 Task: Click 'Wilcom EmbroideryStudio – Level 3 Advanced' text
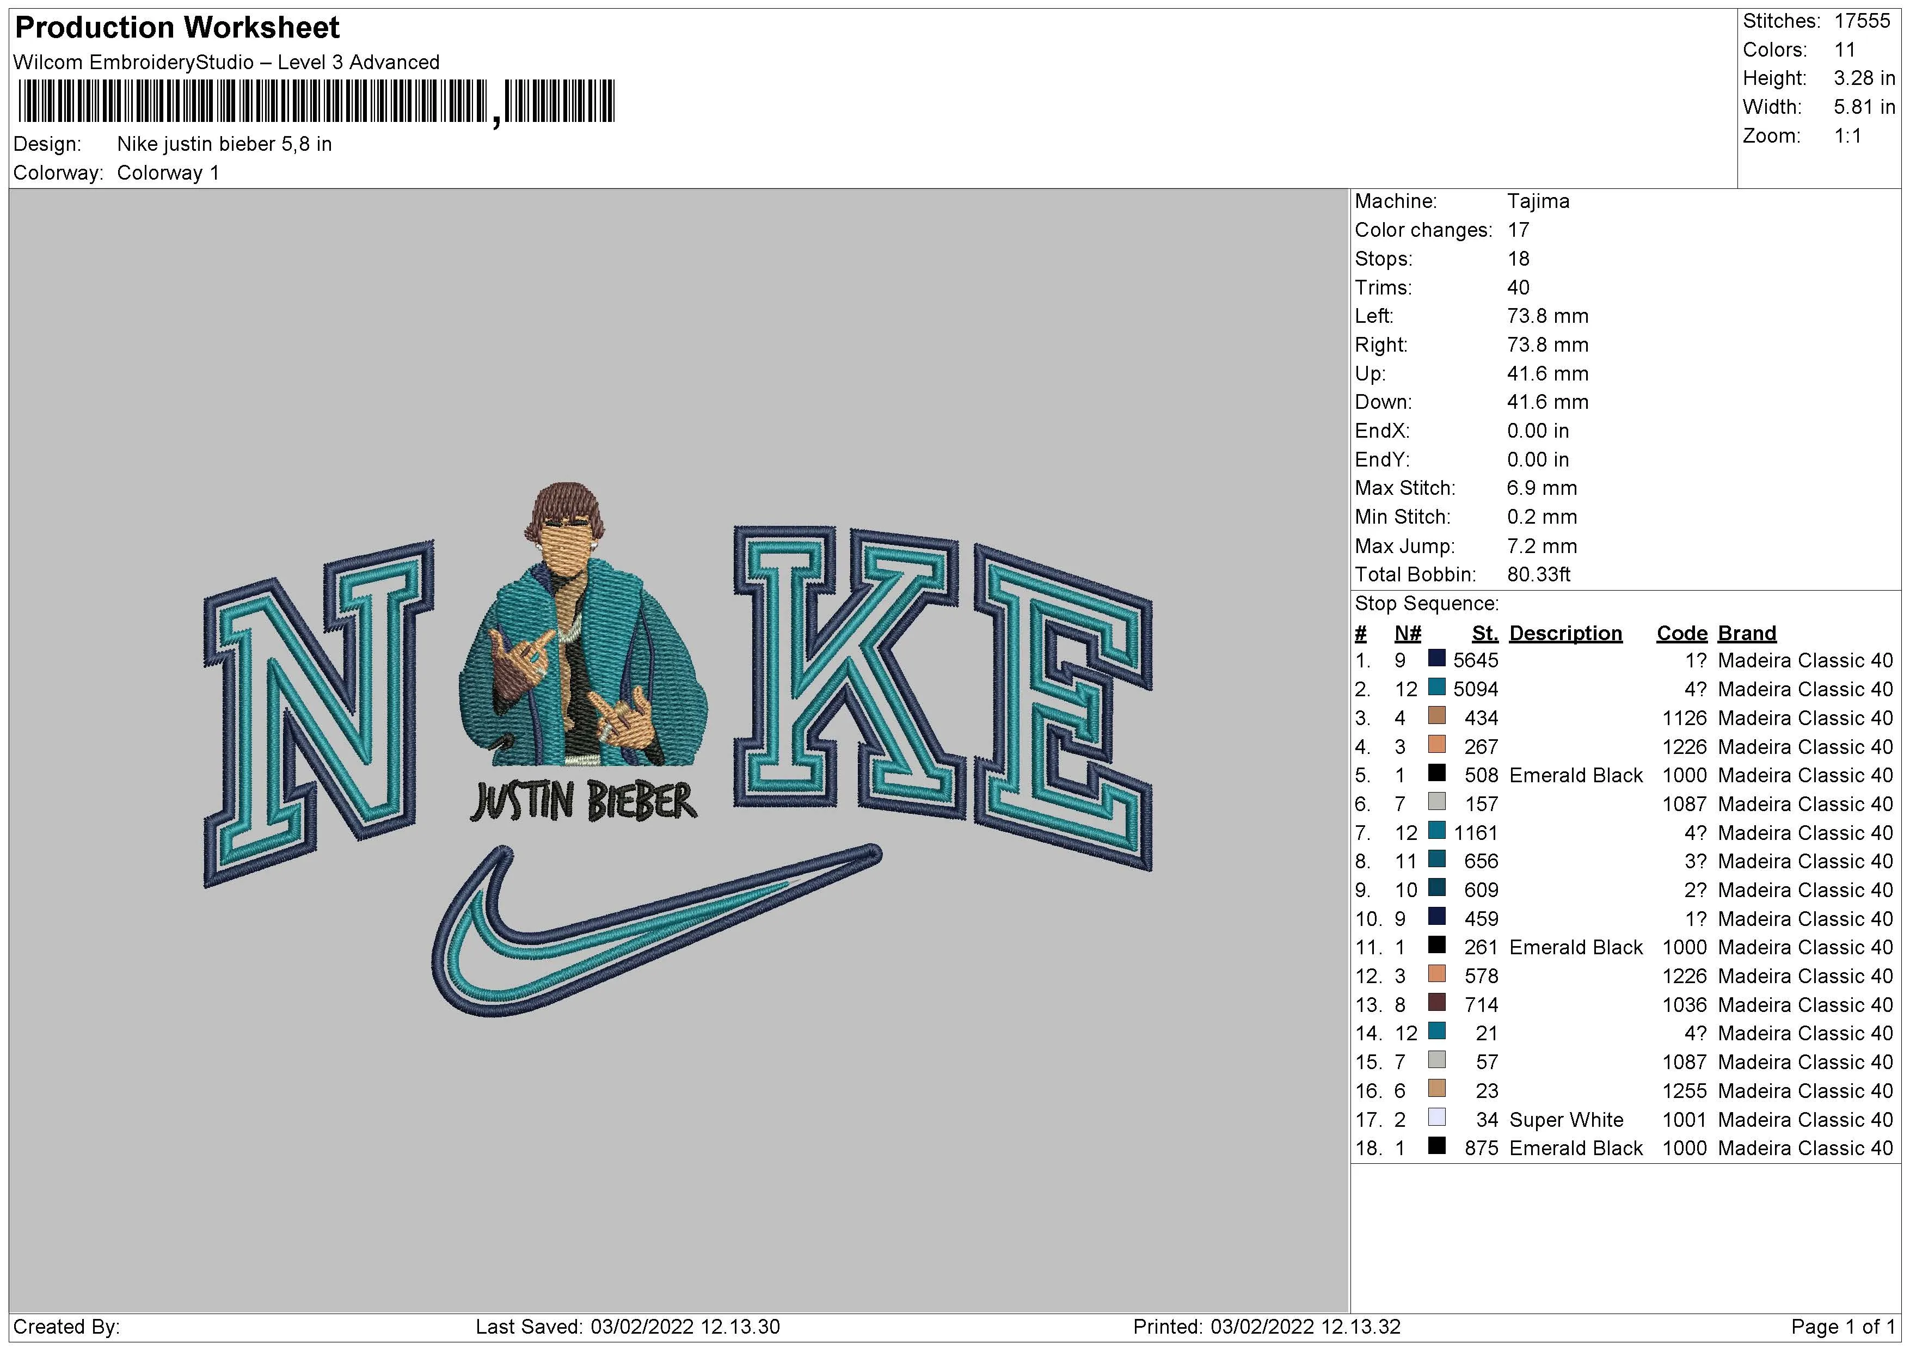coord(226,63)
